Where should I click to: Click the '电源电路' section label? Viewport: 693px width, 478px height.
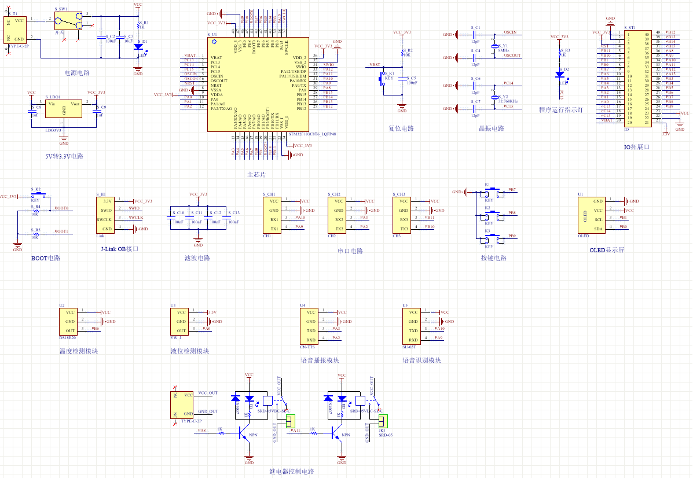(77, 73)
